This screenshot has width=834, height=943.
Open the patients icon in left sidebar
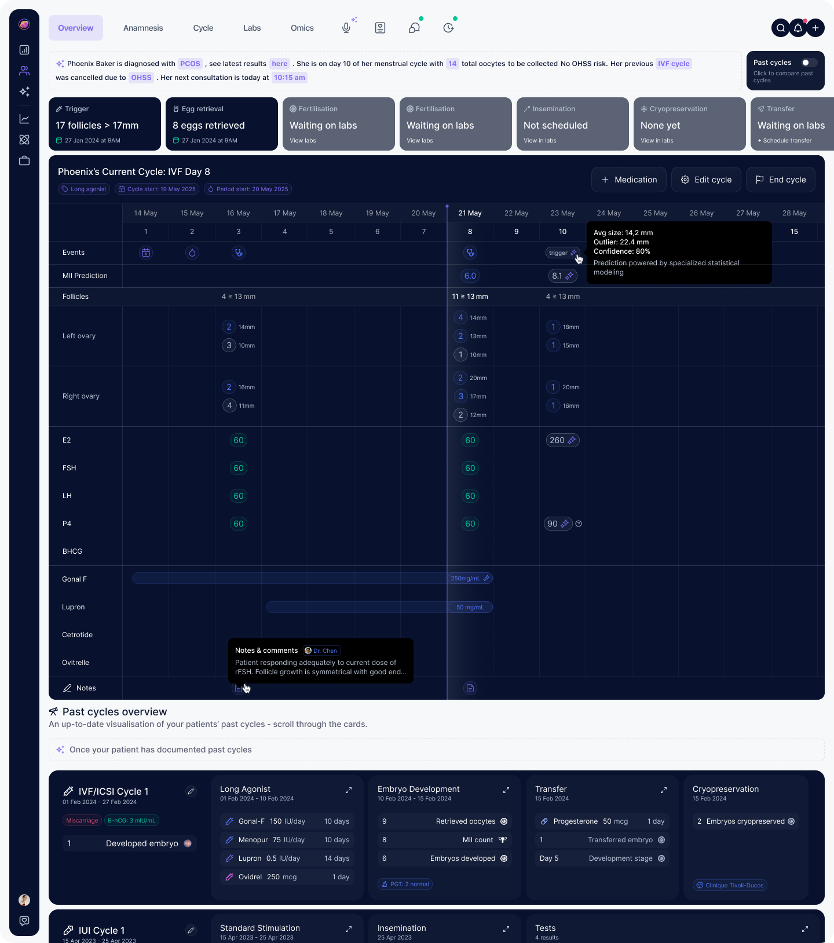(x=24, y=71)
